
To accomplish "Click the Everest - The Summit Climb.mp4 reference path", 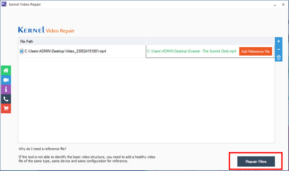I will pos(191,51).
